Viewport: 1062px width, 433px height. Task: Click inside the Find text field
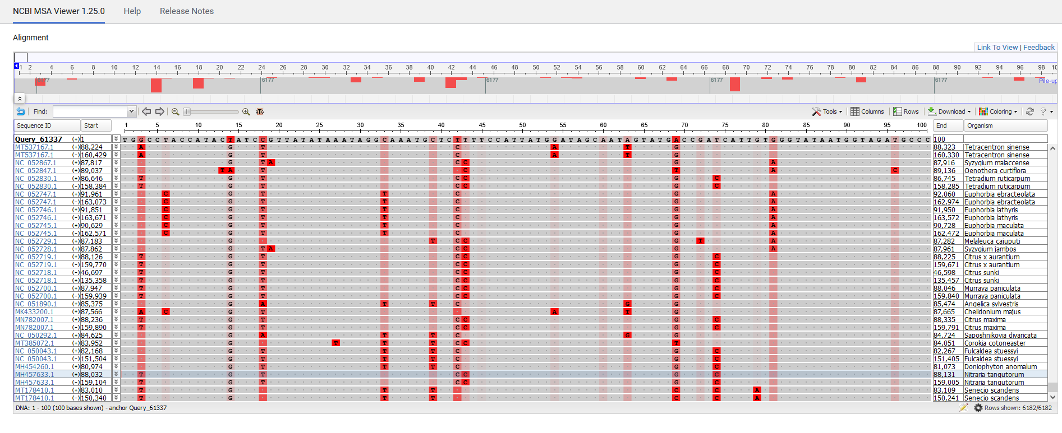tap(90, 111)
